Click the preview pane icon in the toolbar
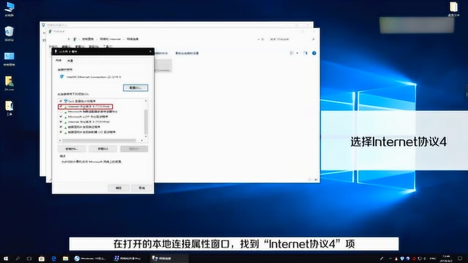The height and width of the screenshot is (263, 468). tap(306, 53)
